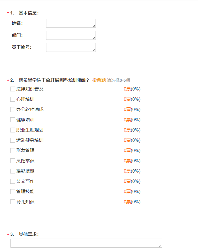Tick 运动健身培训 option
The width and height of the screenshot is (198, 251).
point(13,140)
